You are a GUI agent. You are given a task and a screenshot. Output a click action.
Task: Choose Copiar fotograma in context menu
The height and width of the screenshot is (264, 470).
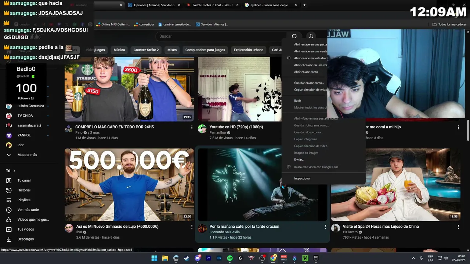coord(305,139)
